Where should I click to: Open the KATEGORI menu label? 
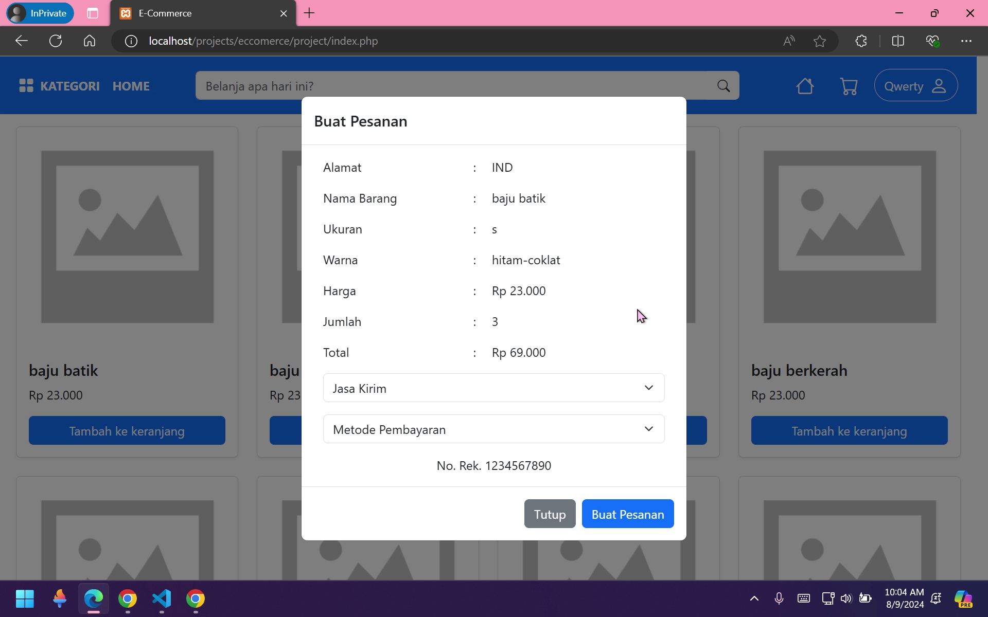click(x=70, y=86)
